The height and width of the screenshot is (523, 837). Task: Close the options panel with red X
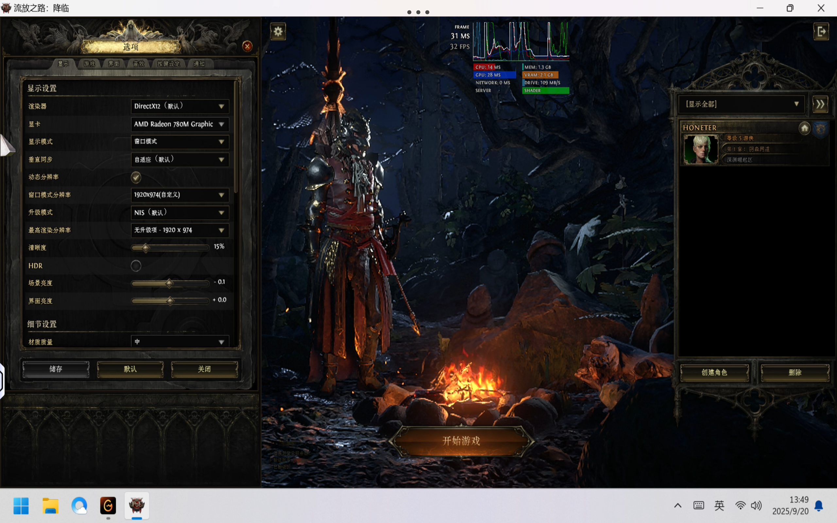coord(247,46)
